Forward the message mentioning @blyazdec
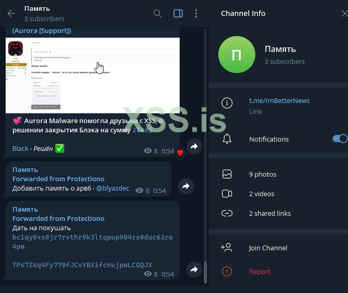 (186, 186)
